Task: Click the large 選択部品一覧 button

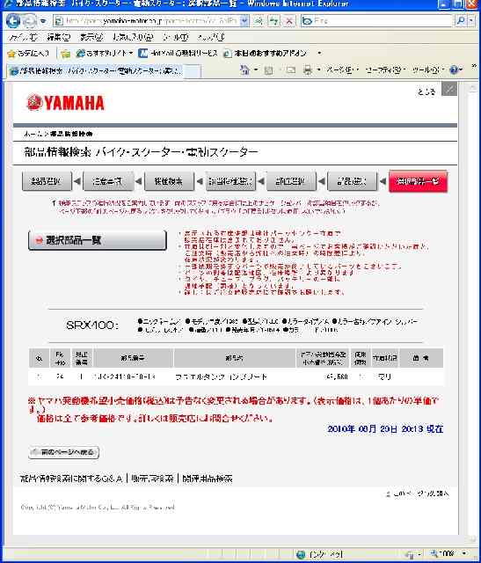Action: (98, 240)
